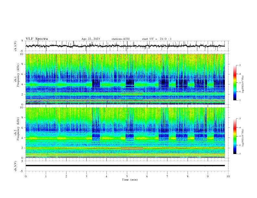Click the "ch.3(V)" axis label
257x198 pixels.
(16, 166)
